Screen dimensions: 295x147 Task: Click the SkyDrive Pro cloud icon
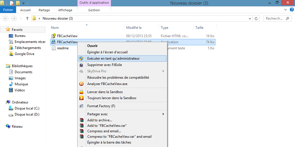pos(81,71)
